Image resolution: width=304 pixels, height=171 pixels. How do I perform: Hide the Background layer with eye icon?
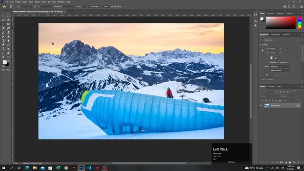[x=261, y=105]
